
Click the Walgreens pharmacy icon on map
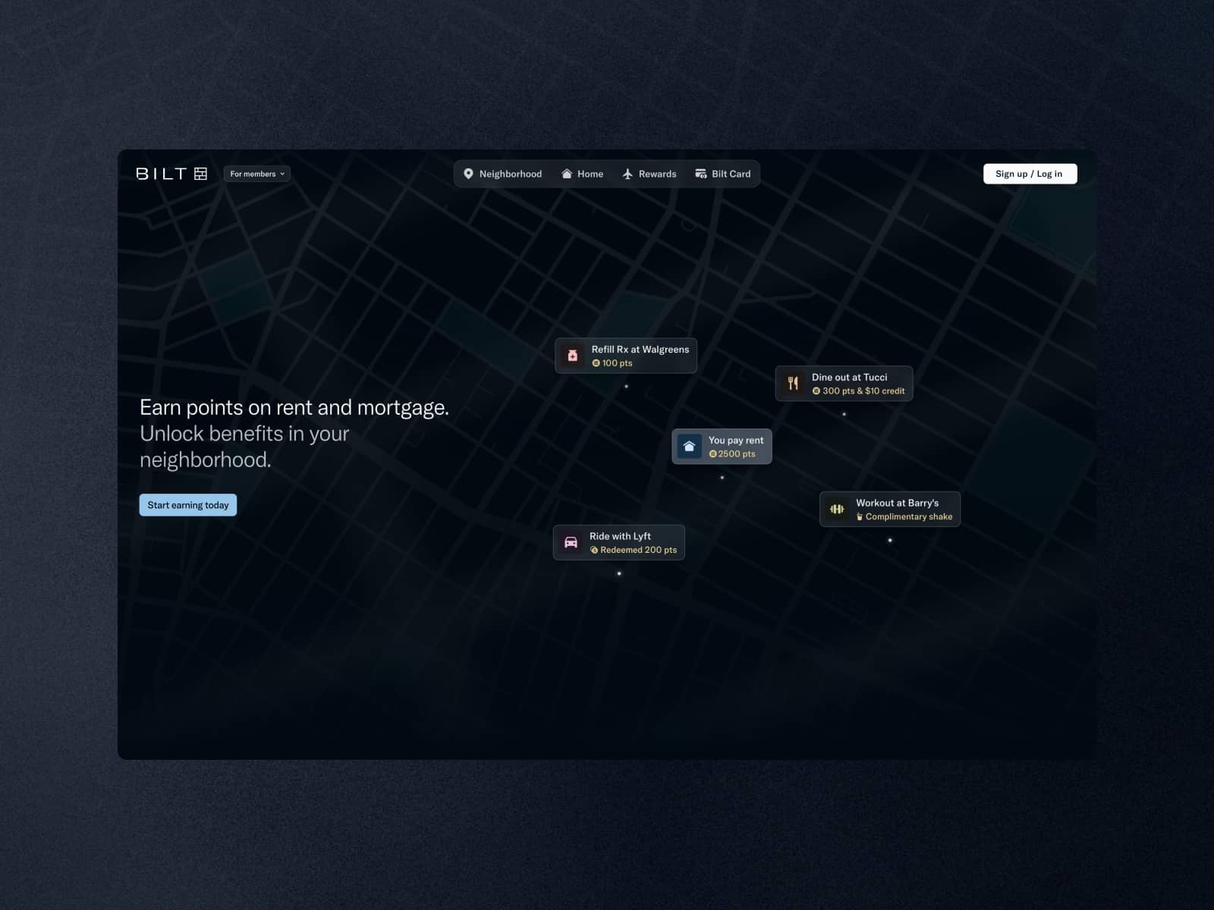573,356
